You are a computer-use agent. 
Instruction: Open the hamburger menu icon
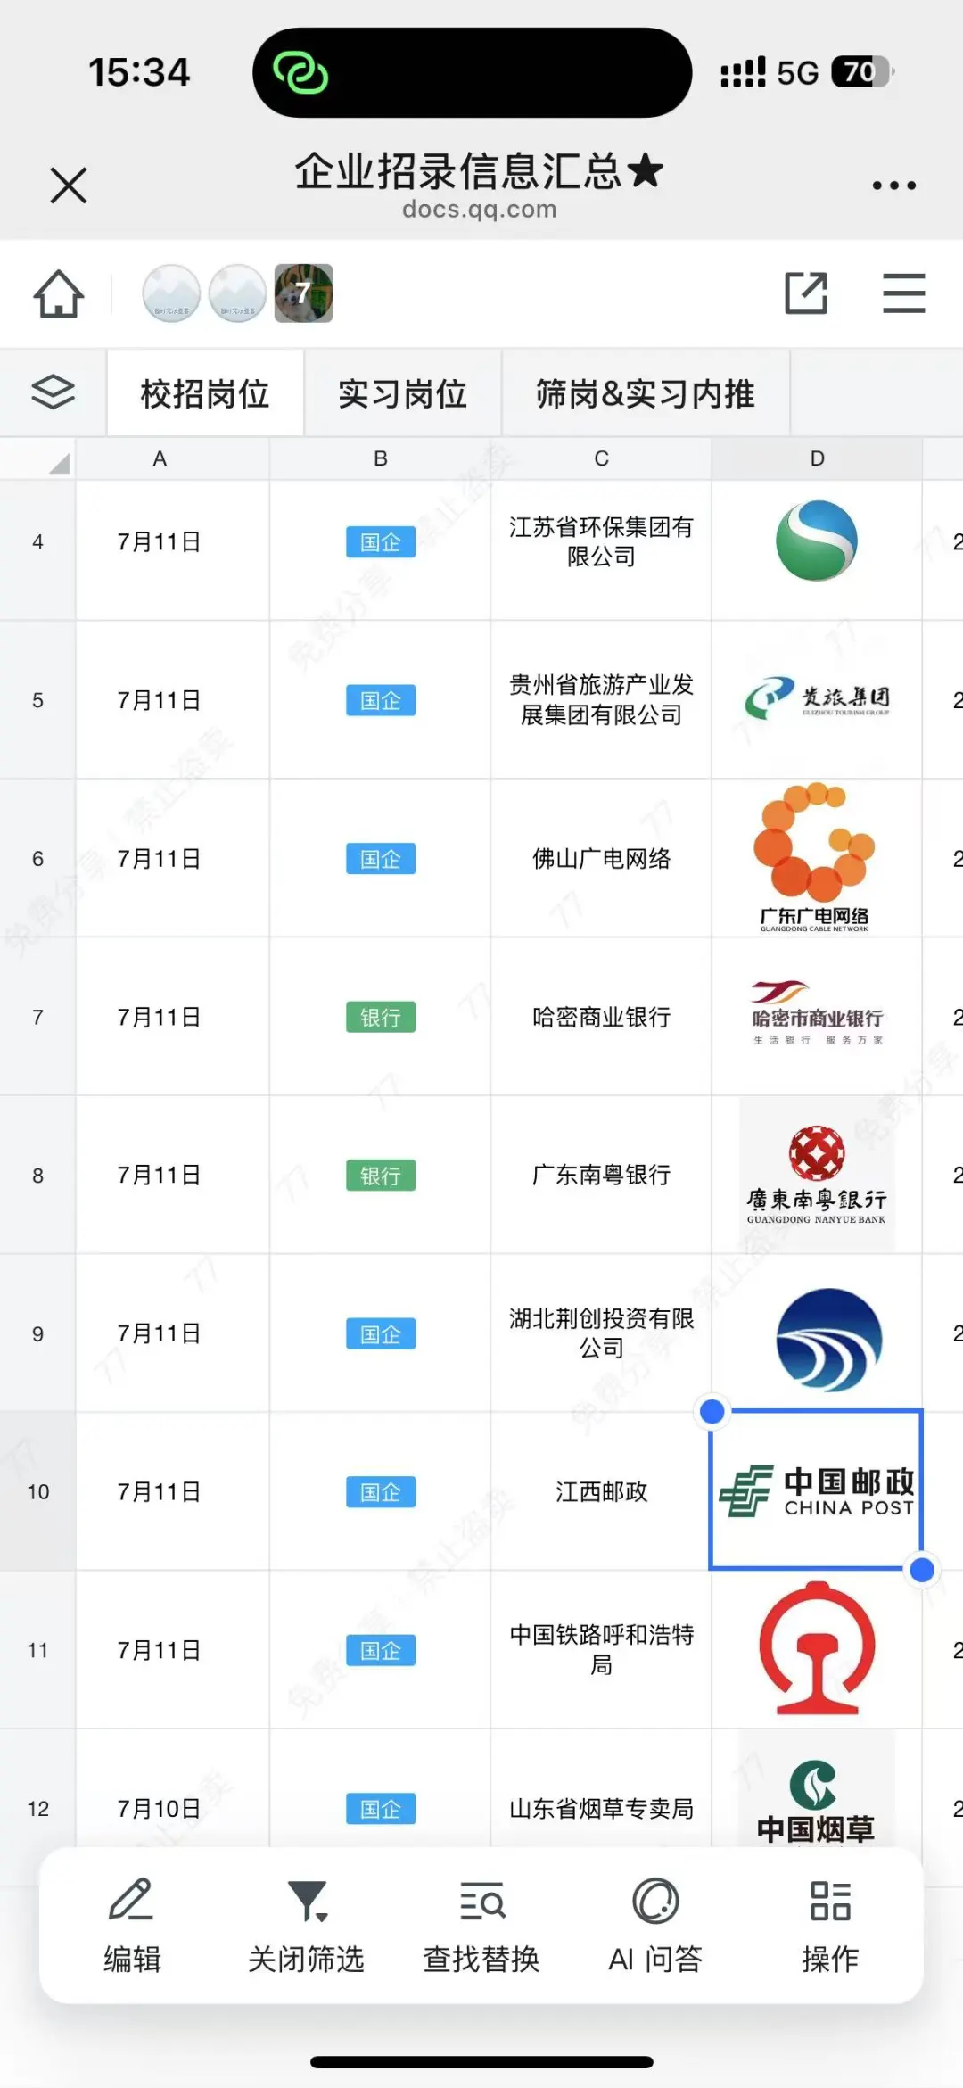903,293
